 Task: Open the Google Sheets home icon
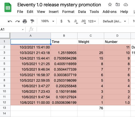pos(8,7)
